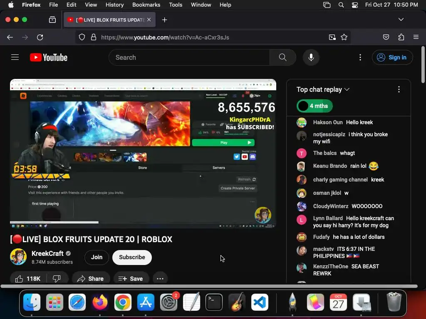Save the video to a playlist

tap(131, 279)
